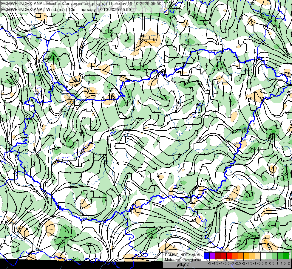The width and height of the screenshot is (292, 269).
Task: Pick orange-red swatch between -3 and -2.5
Action: point(235,256)
